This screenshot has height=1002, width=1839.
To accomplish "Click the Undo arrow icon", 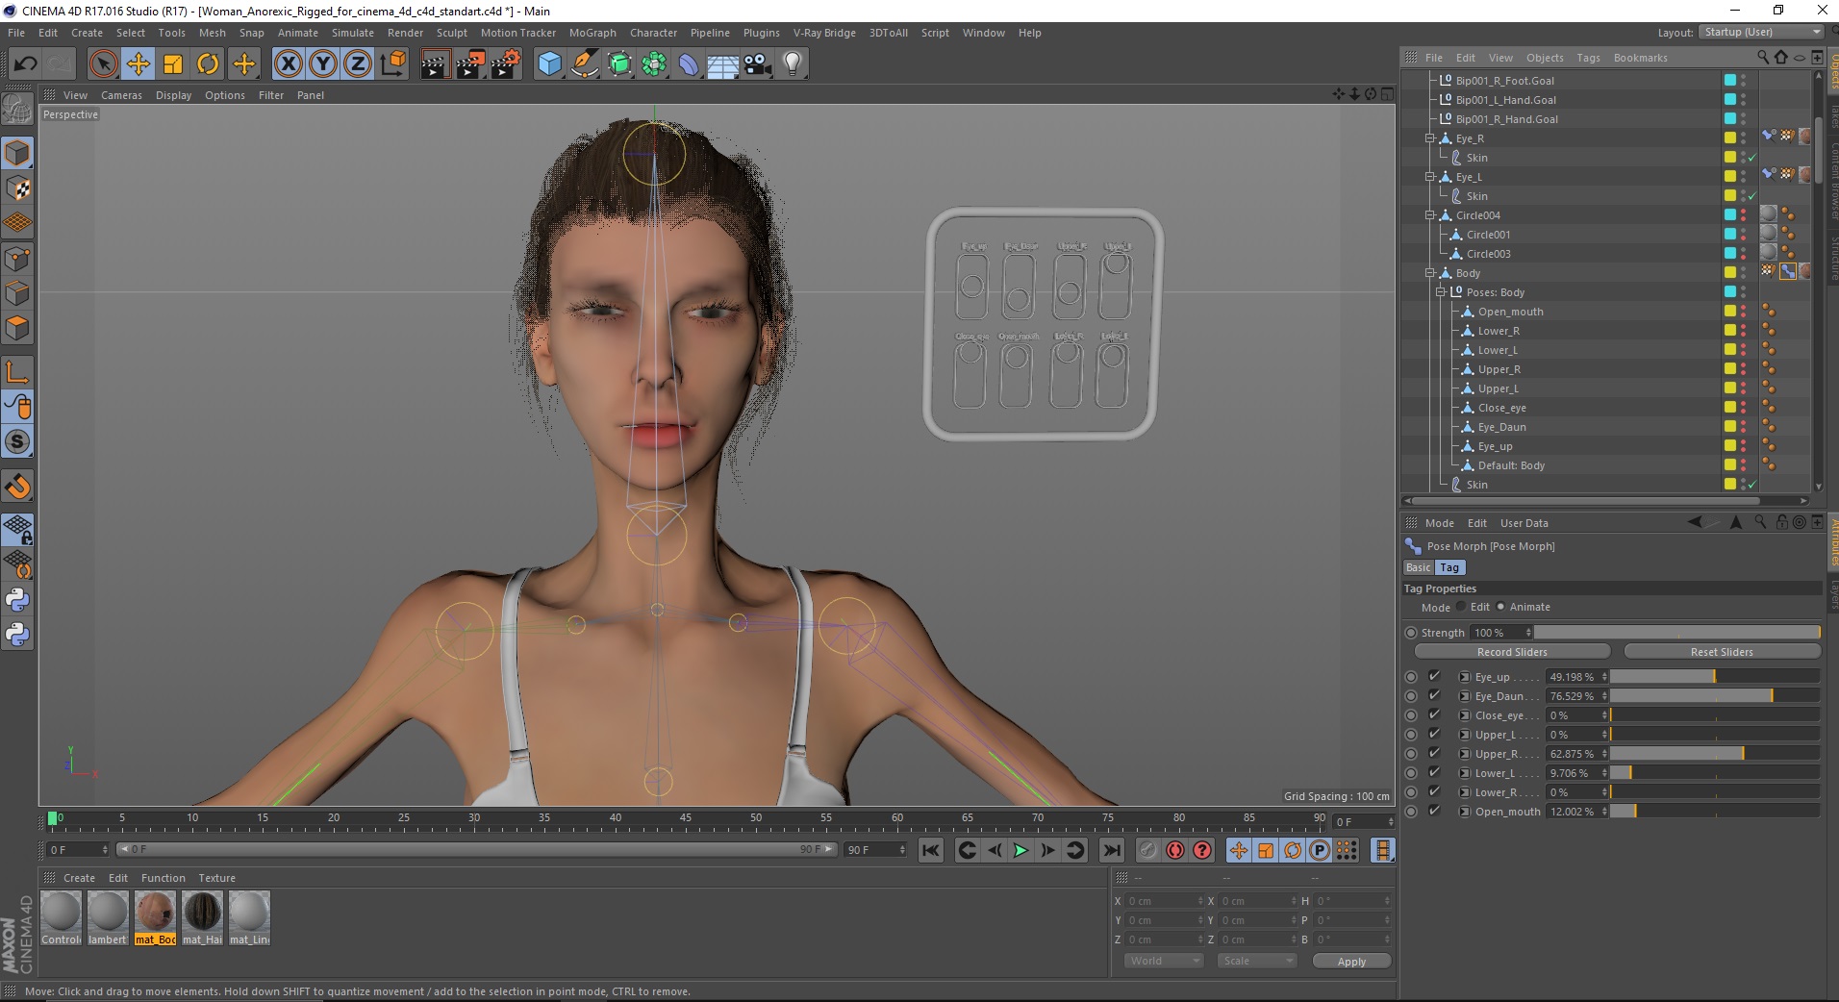I will click(26, 64).
